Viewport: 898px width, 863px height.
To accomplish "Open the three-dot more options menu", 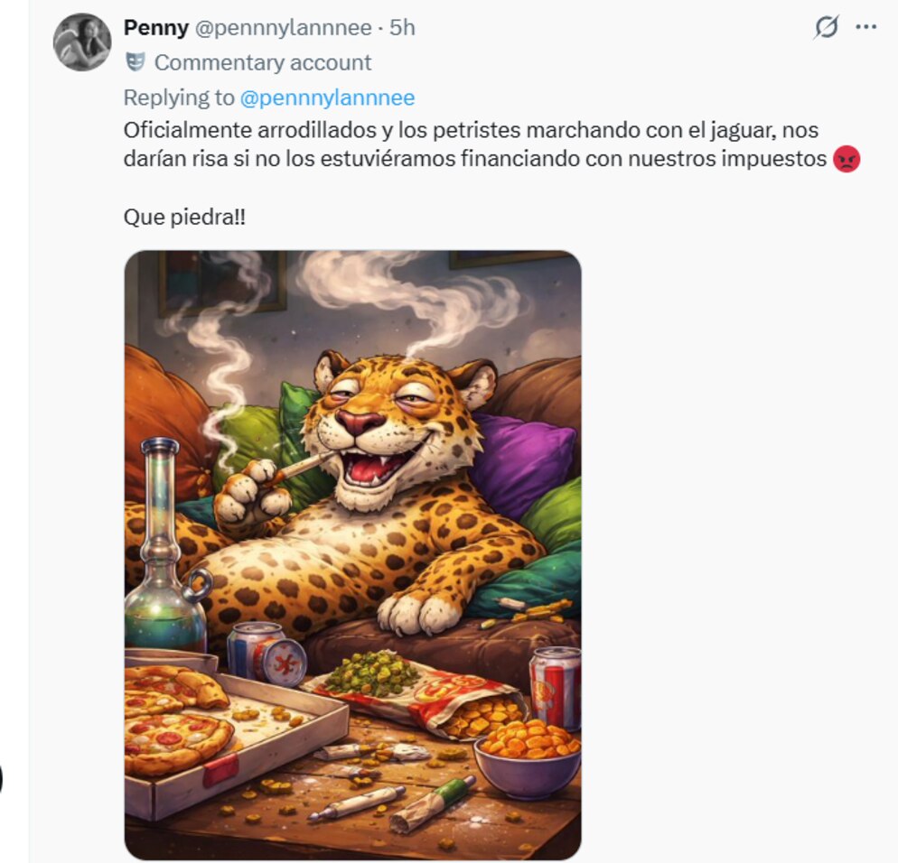I will (x=866, y=28).
